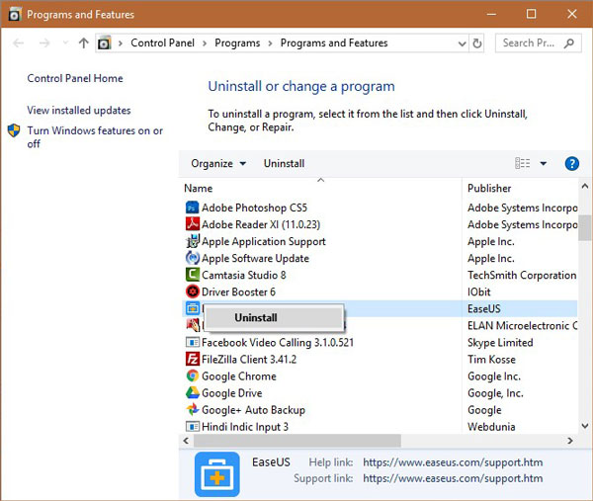The width and height of the screenshot is (593, 501).
Task: Click the vertical scrollbar down arrow
Action: pyautogui.click(x=585, y=426)
